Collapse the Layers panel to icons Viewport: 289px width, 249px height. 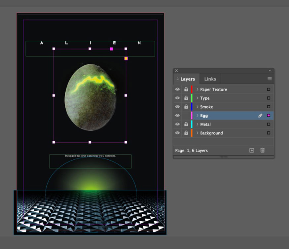pyautogui.click(x=270, y=71)
